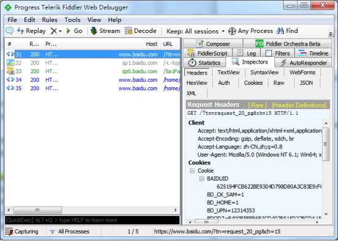
Task: Open the View menu
Action: point(94,20)
